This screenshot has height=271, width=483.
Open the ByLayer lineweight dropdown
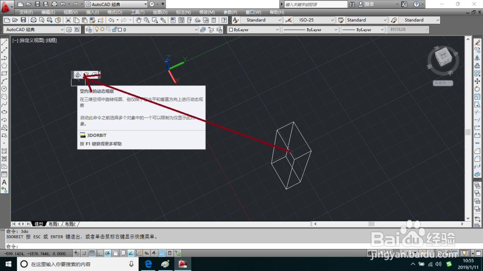tap(363, 29)
